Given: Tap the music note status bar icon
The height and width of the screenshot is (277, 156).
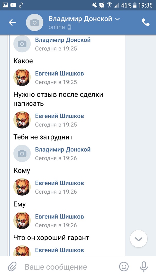Looking at the screenshot, I should click(21, 5).
